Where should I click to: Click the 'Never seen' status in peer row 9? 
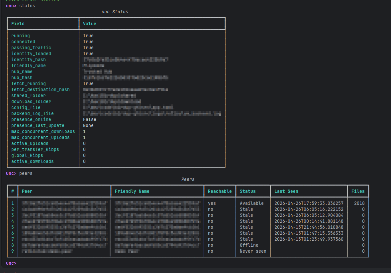[x=253, y=251]
